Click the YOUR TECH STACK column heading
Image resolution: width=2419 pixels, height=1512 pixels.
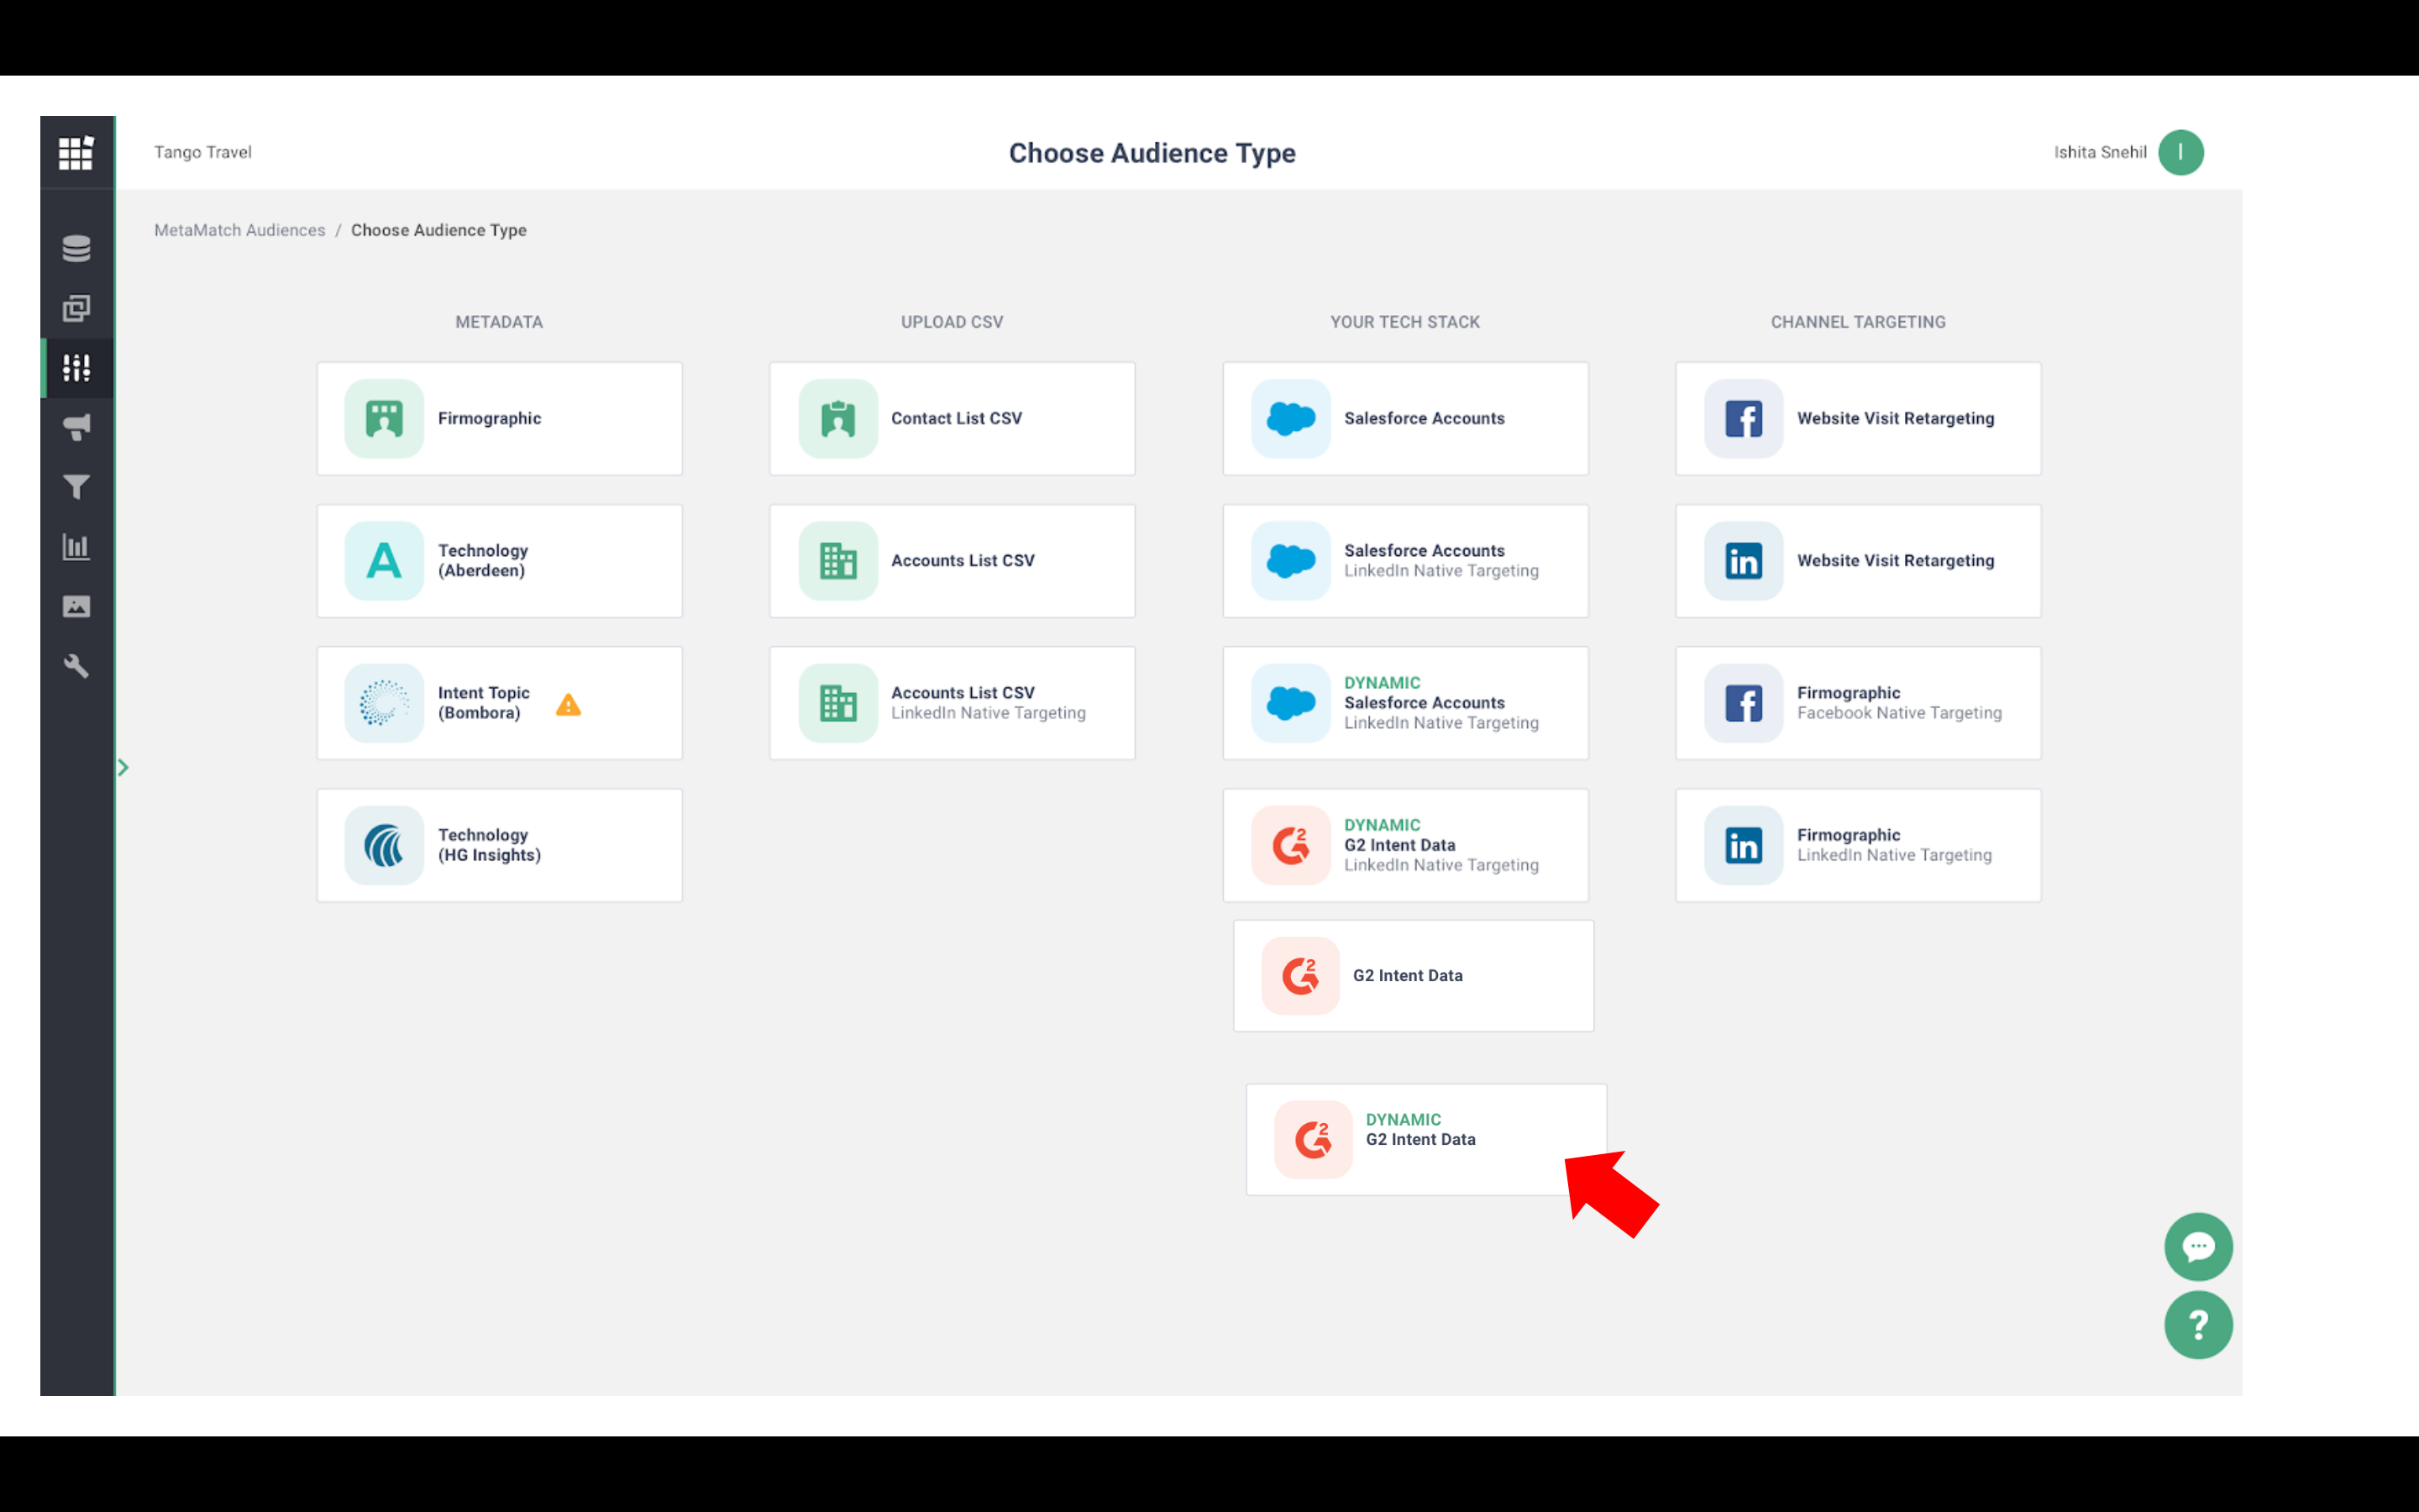pyautogui.click(x=1405, y=322)
